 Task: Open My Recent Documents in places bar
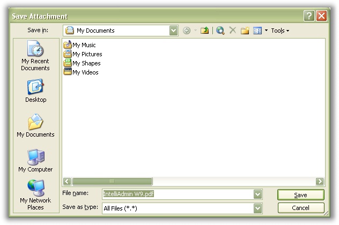click(x=35, y=56)
